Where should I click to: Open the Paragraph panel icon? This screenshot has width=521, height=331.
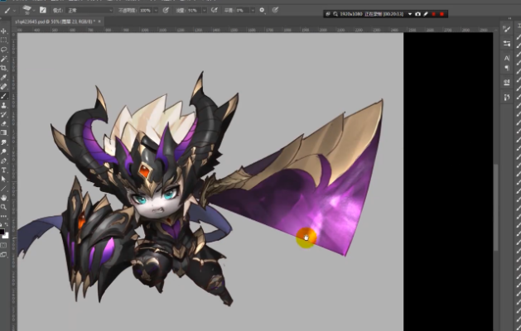(x=507, y=68)
